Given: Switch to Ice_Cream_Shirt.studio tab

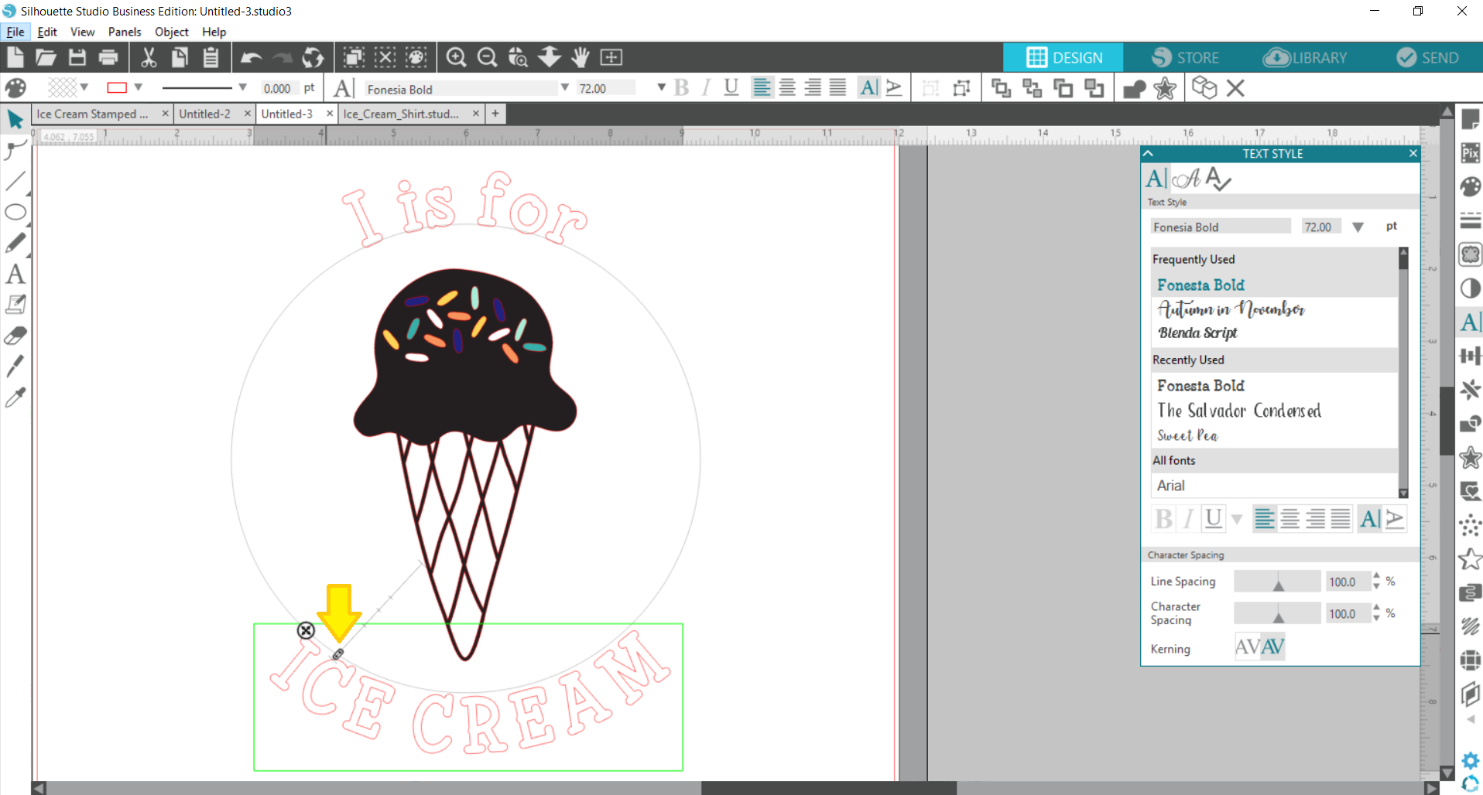Looking at the screenshot, I should click(x=401, y=114).
